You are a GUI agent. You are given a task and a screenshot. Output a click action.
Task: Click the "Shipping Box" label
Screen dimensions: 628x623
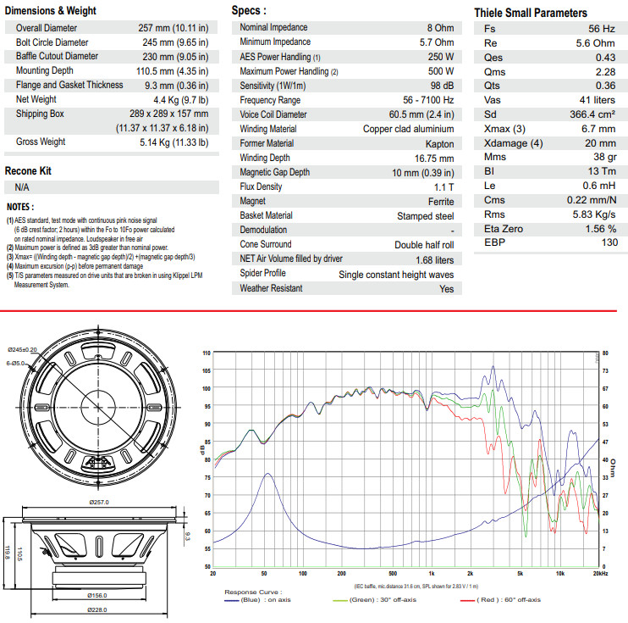click(40, 114)
